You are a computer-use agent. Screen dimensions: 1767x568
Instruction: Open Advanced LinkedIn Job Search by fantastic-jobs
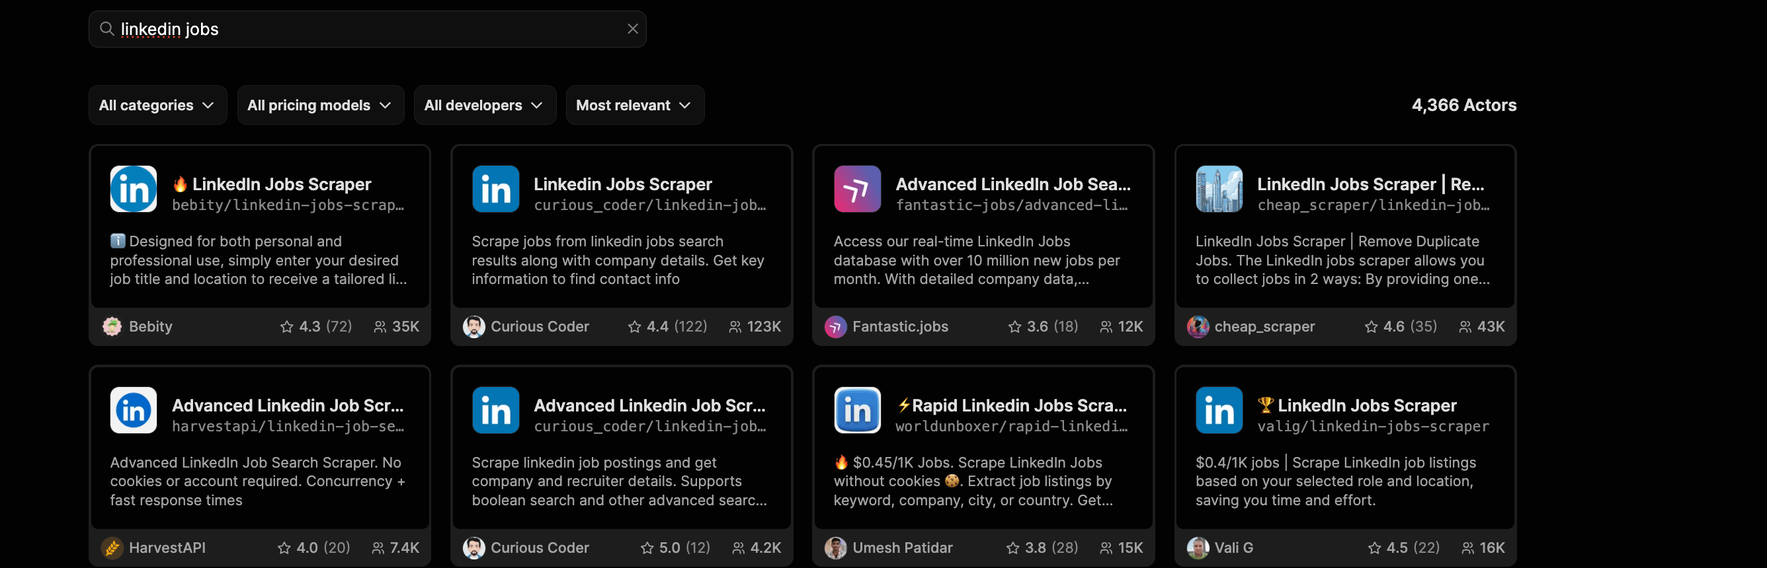coord(1012,184)
